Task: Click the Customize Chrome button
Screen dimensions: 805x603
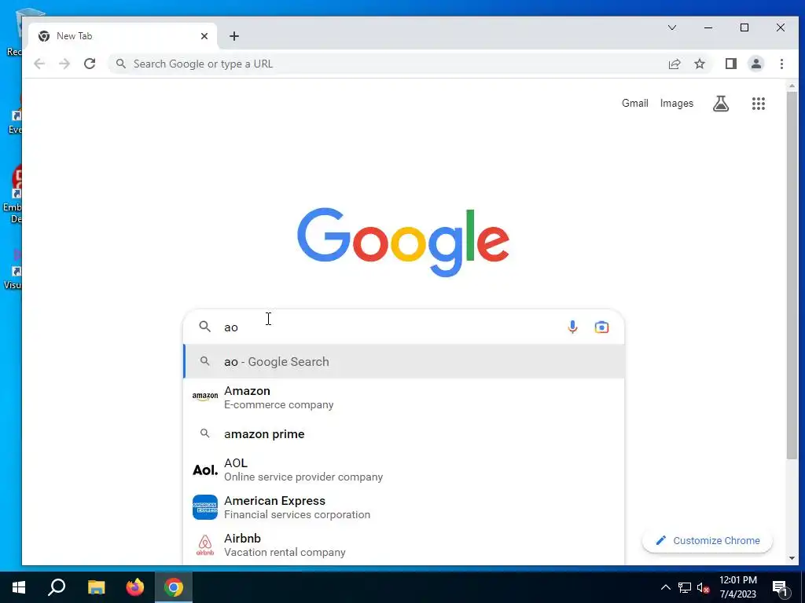Action: [x=708, y=540]
